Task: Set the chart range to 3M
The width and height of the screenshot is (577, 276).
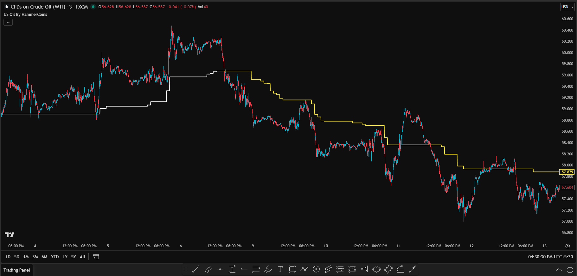Action: pyautogui.click(x=35, y=257)
